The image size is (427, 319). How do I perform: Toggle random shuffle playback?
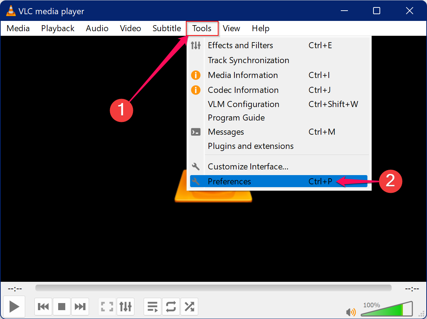[x=189, y=307]
